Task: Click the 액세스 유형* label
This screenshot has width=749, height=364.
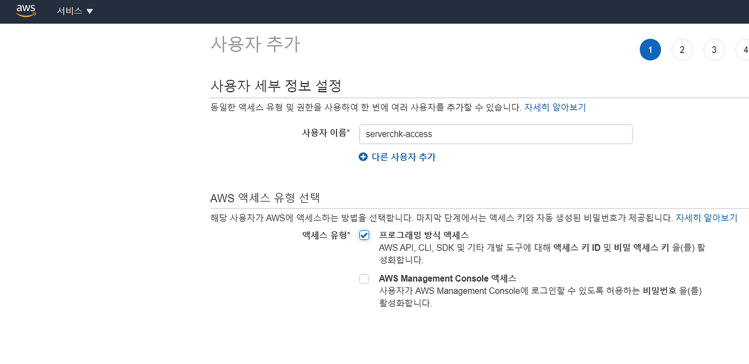Action: pos(326,235)
